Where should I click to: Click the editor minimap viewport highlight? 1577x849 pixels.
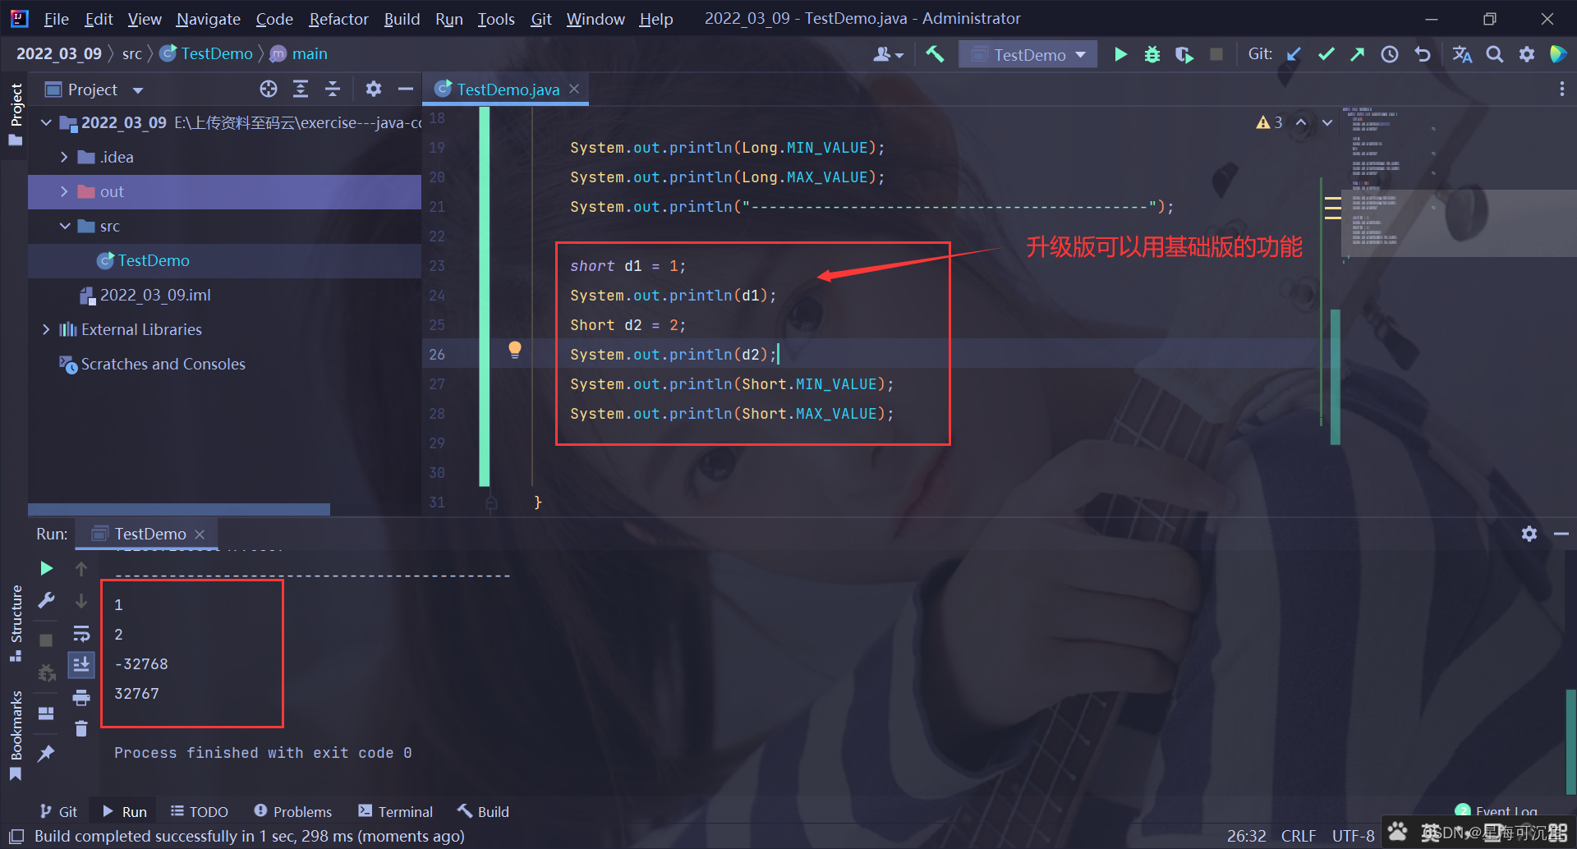click(1459, 223)
